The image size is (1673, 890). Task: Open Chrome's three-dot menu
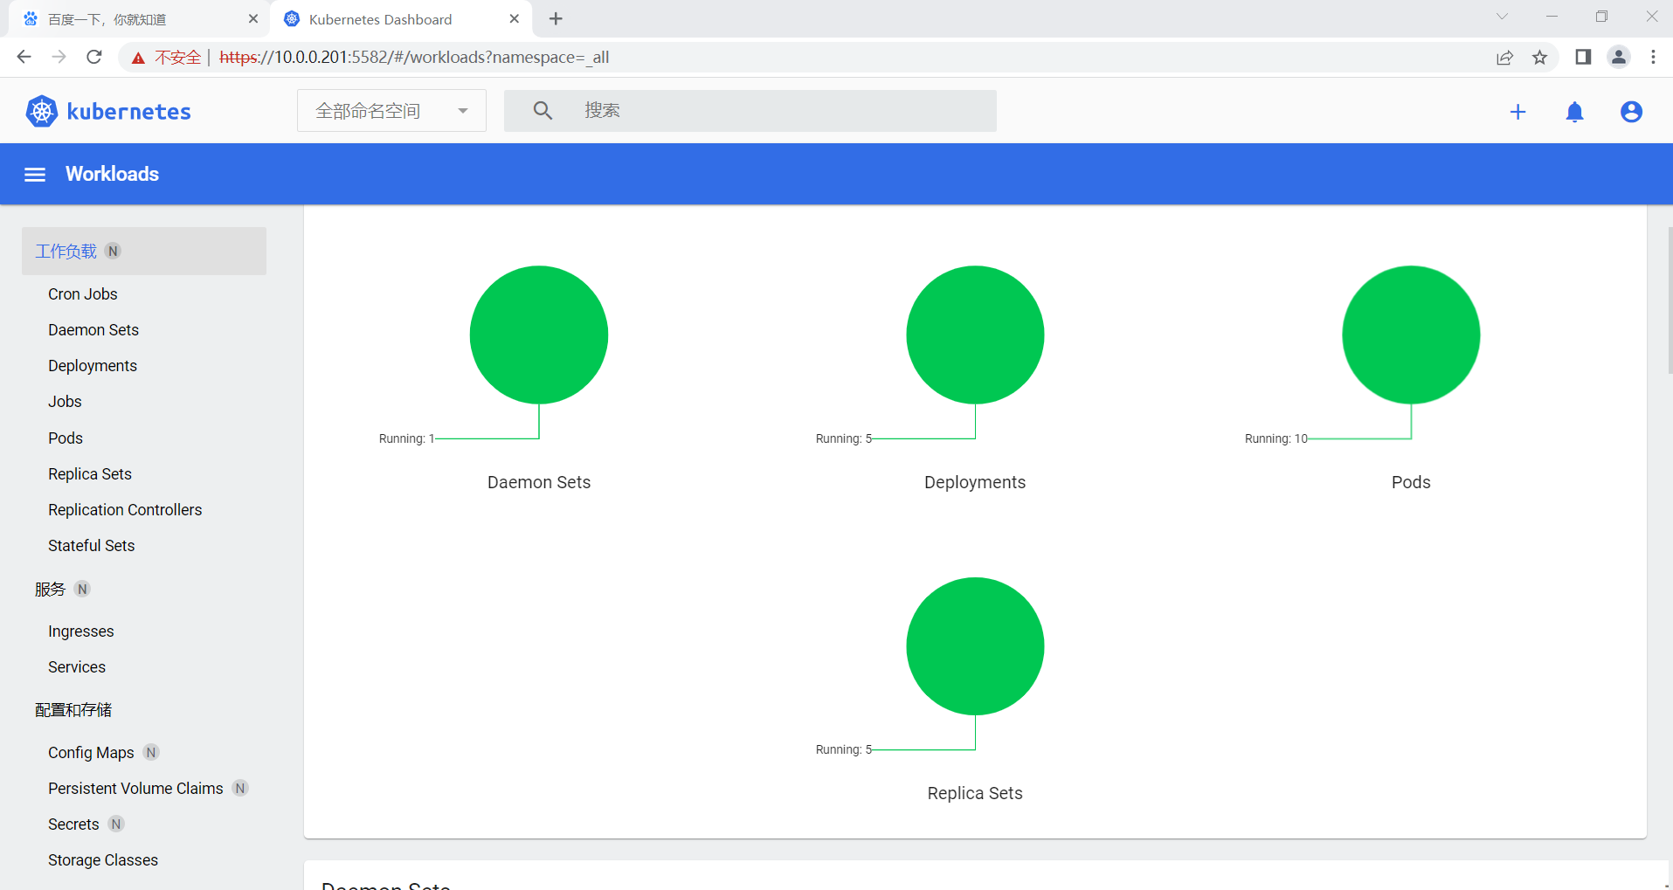[x=1653, y=58]
